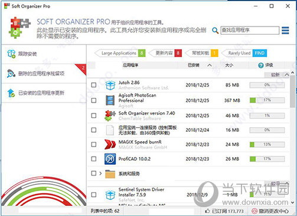Click the FIND button on Rarely Used
This screenshot has height=216, width=297.
[x=260, y=53]
